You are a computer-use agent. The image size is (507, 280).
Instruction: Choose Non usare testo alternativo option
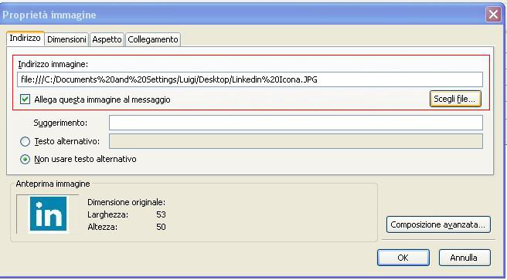pos(25,160)
